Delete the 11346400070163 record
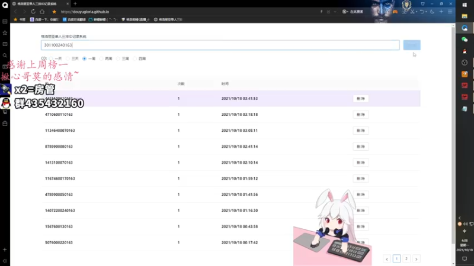This screenshot has width=474, height=266. 361,131
